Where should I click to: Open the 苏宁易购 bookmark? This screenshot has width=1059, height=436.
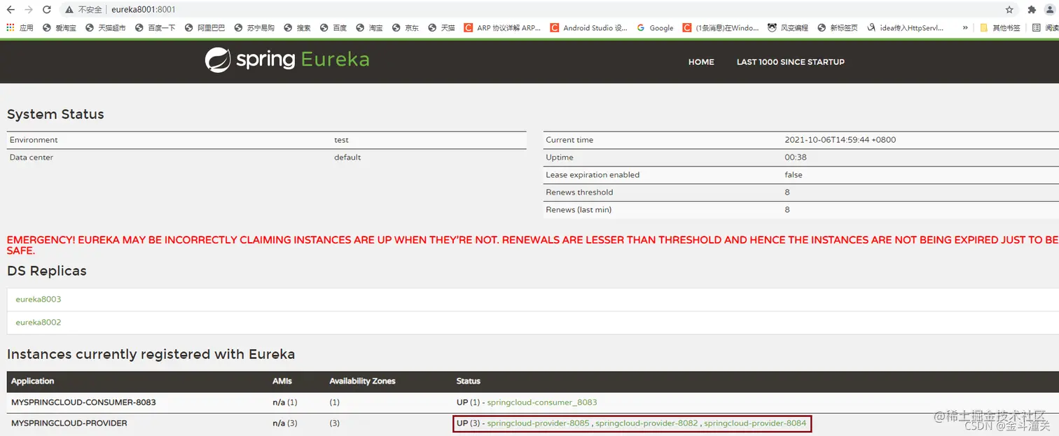tap(254, 28)
